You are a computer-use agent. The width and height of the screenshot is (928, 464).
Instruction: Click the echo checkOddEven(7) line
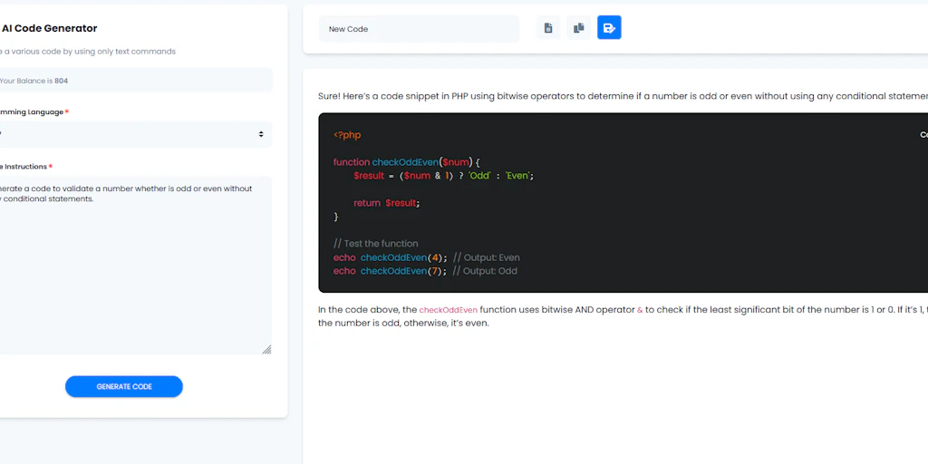425,271
